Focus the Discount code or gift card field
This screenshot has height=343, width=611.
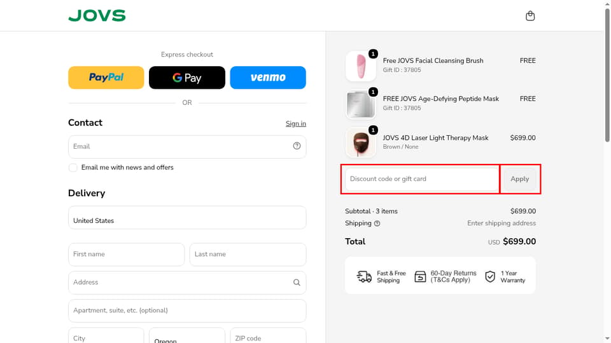tap(422, 179)
